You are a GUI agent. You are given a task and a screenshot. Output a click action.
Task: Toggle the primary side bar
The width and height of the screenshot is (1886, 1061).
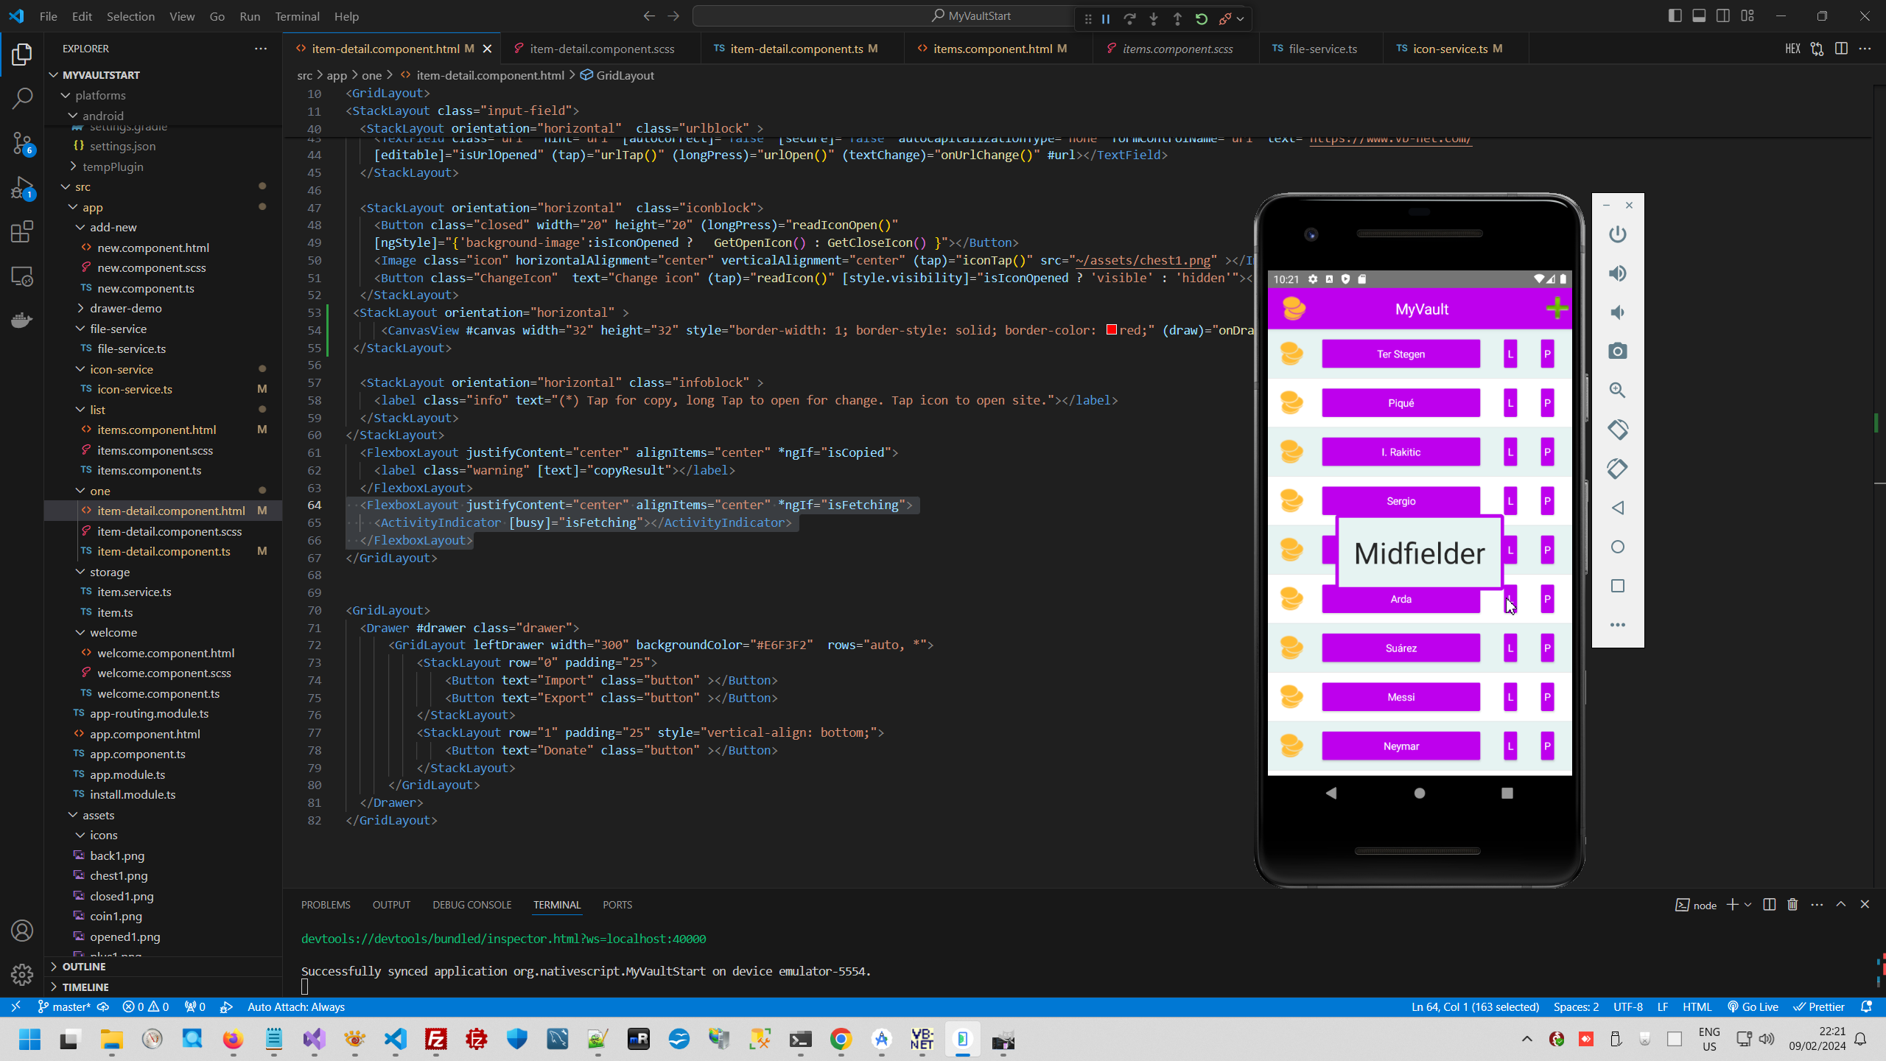point(1675,15)
